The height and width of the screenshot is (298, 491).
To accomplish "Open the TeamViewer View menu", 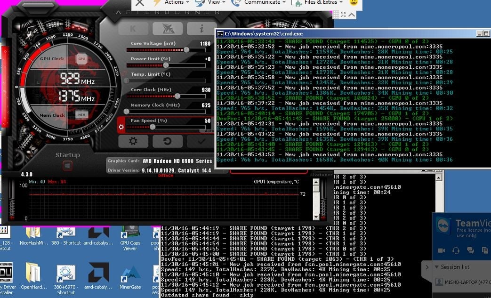I will point(214,2).
